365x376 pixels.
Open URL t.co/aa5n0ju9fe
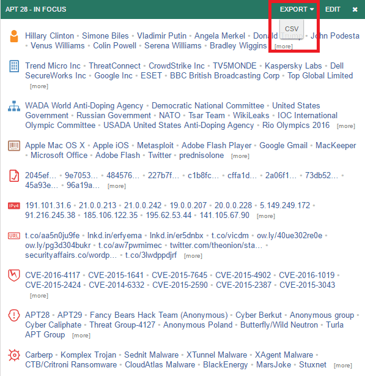[52, 236]
